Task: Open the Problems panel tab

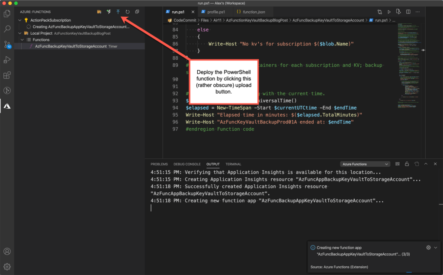Action: click(x=159, y=164)
